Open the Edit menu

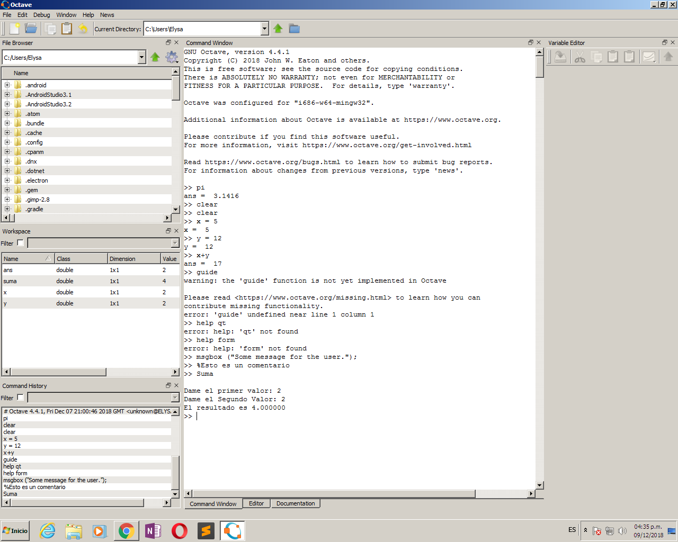(x=22, y=15)
